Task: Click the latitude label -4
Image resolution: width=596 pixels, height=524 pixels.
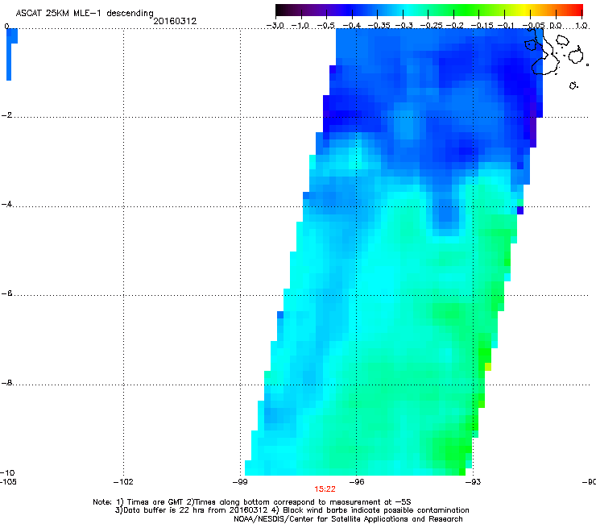Action: point(6,204)
